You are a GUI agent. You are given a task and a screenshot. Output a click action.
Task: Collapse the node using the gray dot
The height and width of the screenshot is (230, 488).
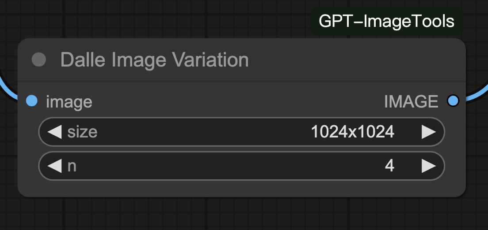[x=39, y=59]
